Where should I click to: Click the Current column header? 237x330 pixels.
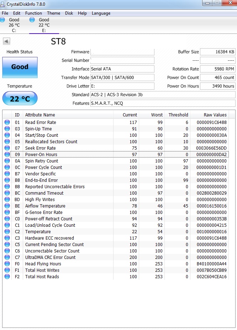click(126, 115)
